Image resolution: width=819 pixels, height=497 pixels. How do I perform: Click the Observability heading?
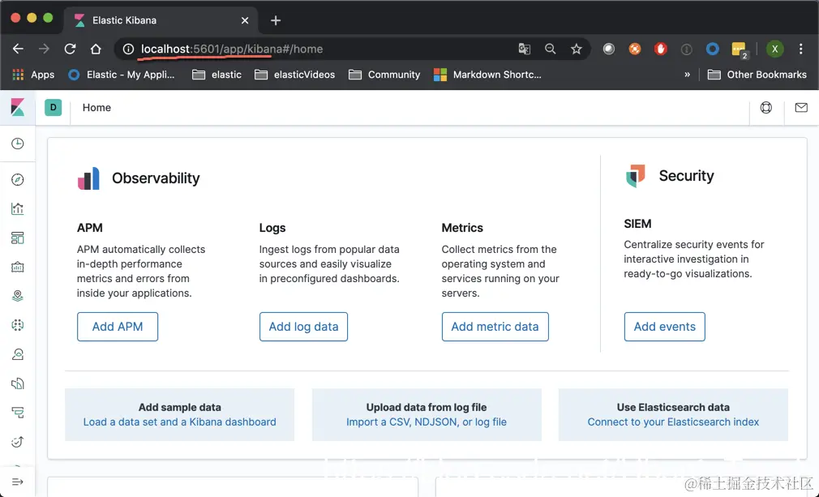click(156, 178)
